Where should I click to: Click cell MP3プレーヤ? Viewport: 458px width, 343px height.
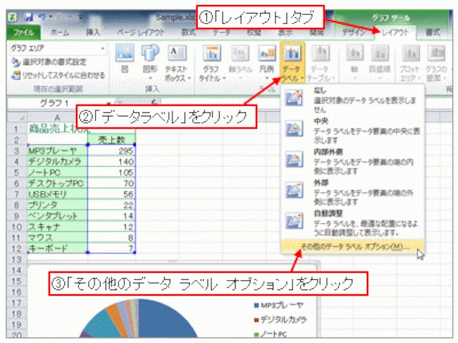point(58,151)
